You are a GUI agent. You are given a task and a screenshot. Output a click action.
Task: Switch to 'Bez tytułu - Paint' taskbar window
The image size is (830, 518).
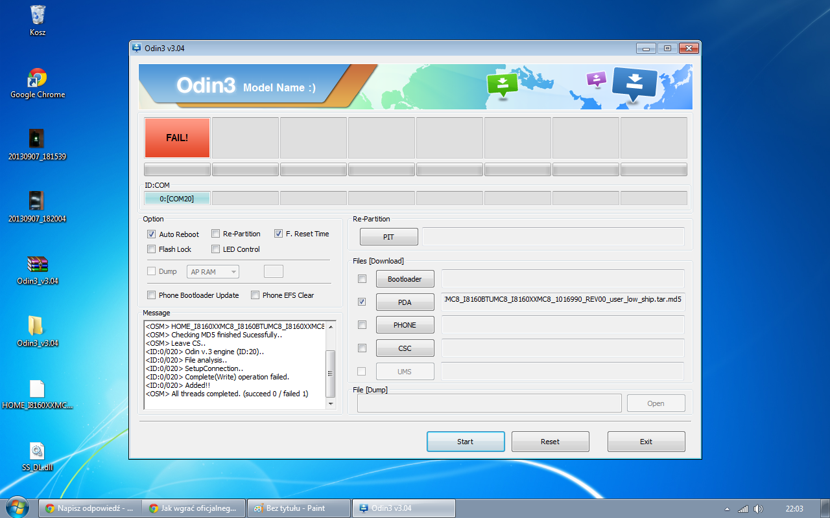click(299, 508)
